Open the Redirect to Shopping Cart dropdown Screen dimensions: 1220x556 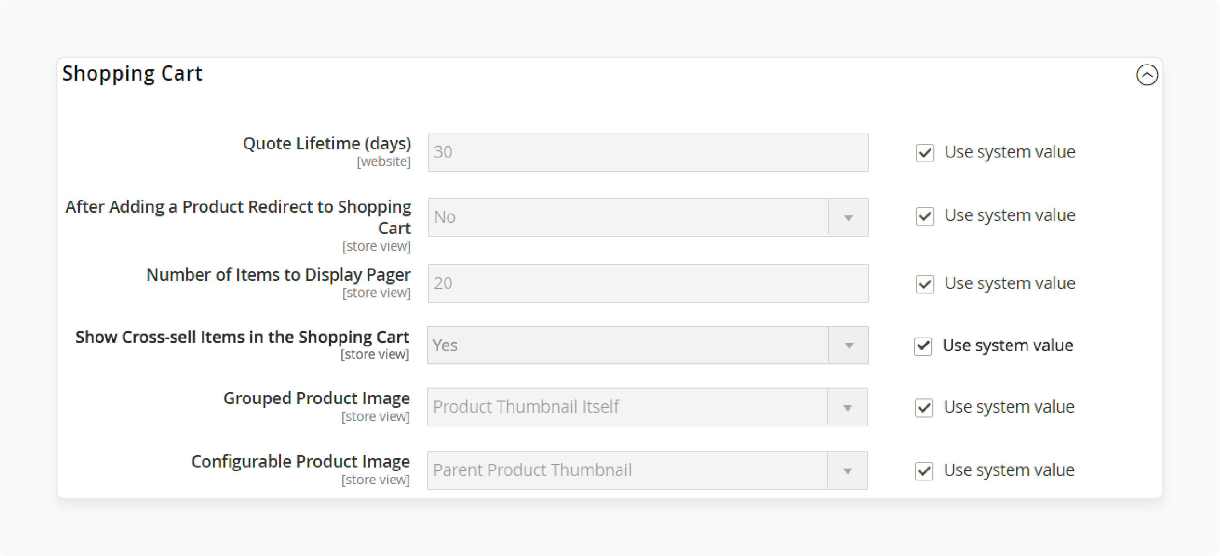click(648, 217)
